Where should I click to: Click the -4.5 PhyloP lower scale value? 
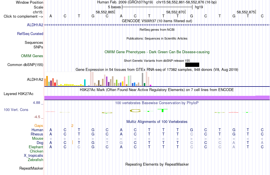tap(37, 117)
